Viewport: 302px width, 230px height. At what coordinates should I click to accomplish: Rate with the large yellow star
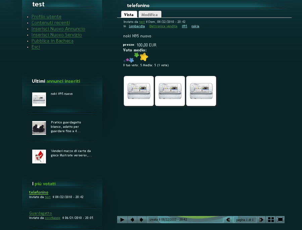[144, 57]
